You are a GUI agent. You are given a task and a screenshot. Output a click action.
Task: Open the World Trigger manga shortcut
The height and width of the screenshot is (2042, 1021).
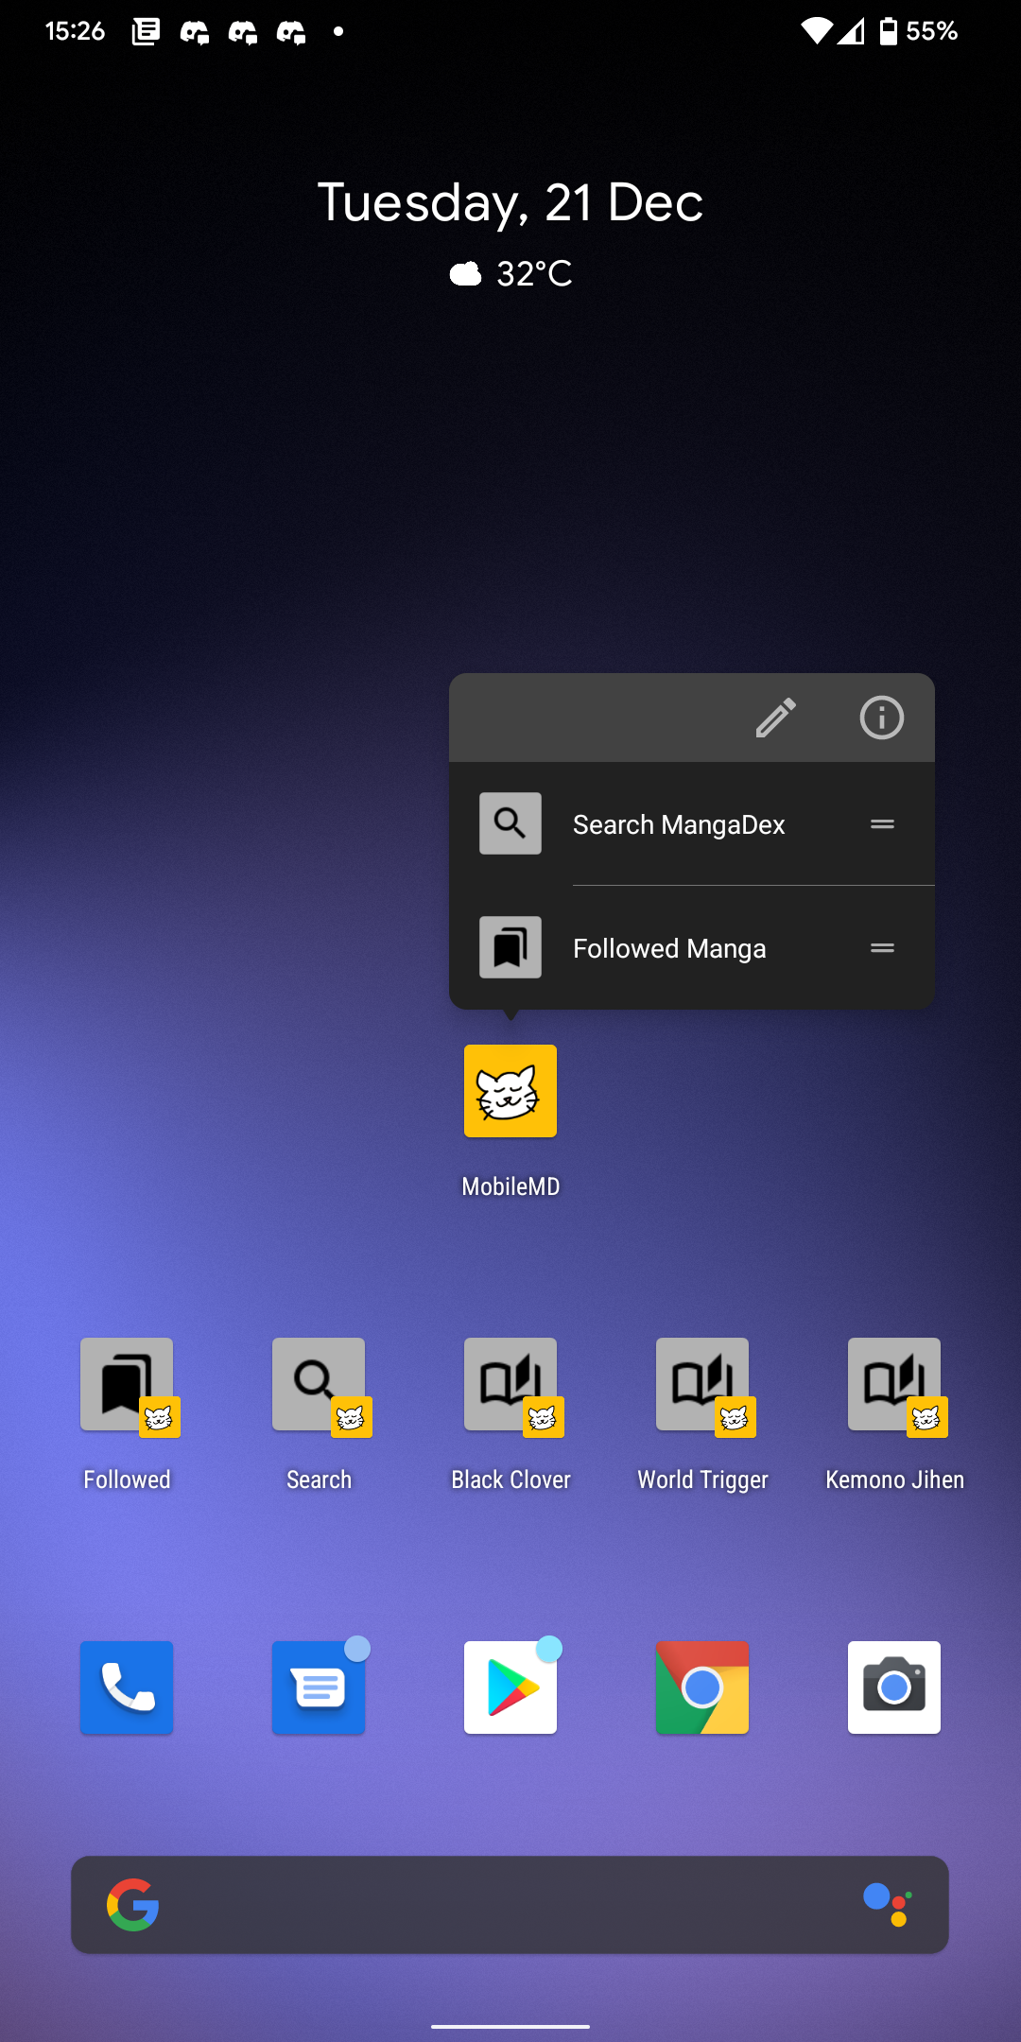tap(703, 1386)
